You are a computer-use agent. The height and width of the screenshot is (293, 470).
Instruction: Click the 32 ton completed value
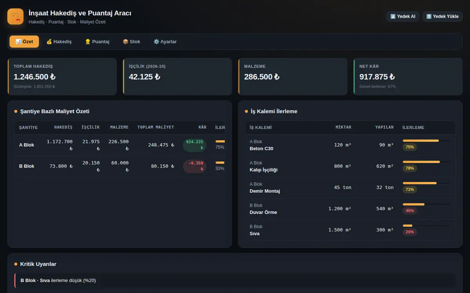[385, 188]
